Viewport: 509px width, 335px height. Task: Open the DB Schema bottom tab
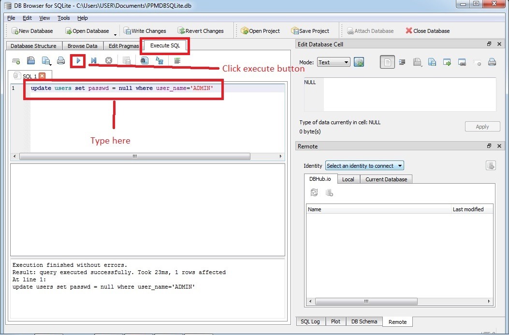(x=364, y=321)
